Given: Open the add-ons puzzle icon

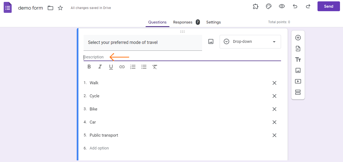Looking at the screenshot, I should 255,6.
